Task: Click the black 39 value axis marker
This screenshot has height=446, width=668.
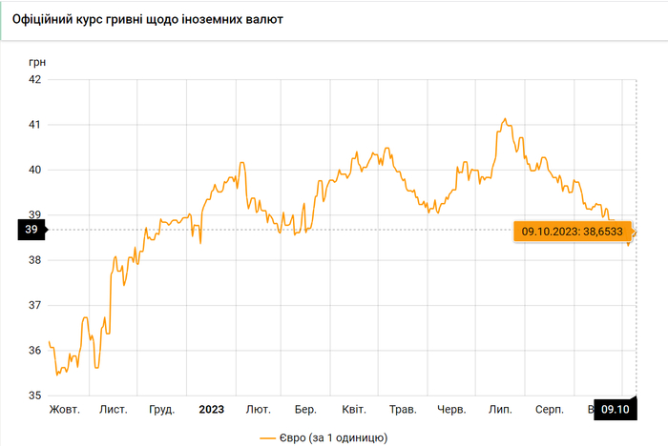Action: click(31, 230)
